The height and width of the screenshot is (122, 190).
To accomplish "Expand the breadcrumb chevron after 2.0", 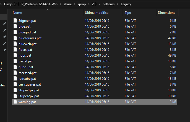I will (x=99, y=4).
